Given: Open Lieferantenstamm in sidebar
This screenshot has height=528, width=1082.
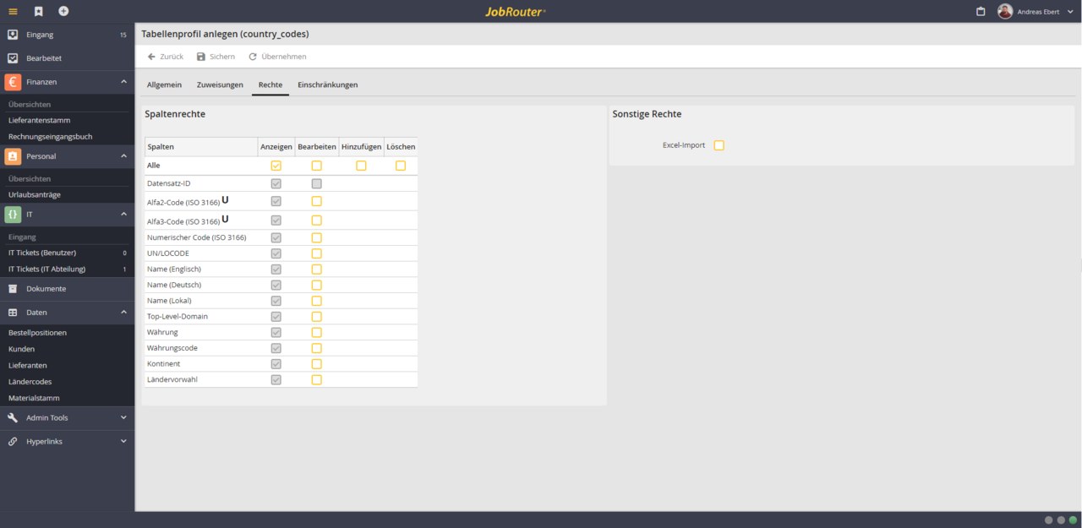Looking at the screenshot, I should pyautogui.click(x=40, y=121).
